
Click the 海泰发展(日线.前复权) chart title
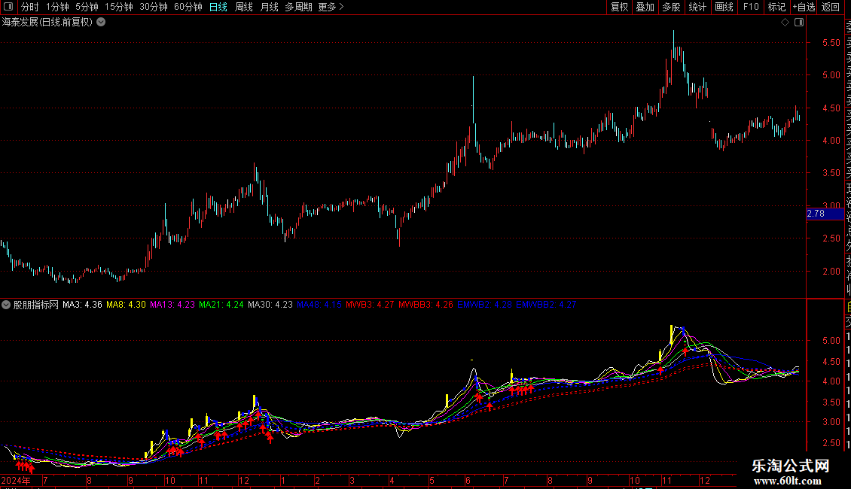coord(47,23)
